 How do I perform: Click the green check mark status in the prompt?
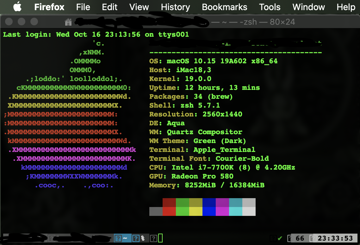(280, 238)
